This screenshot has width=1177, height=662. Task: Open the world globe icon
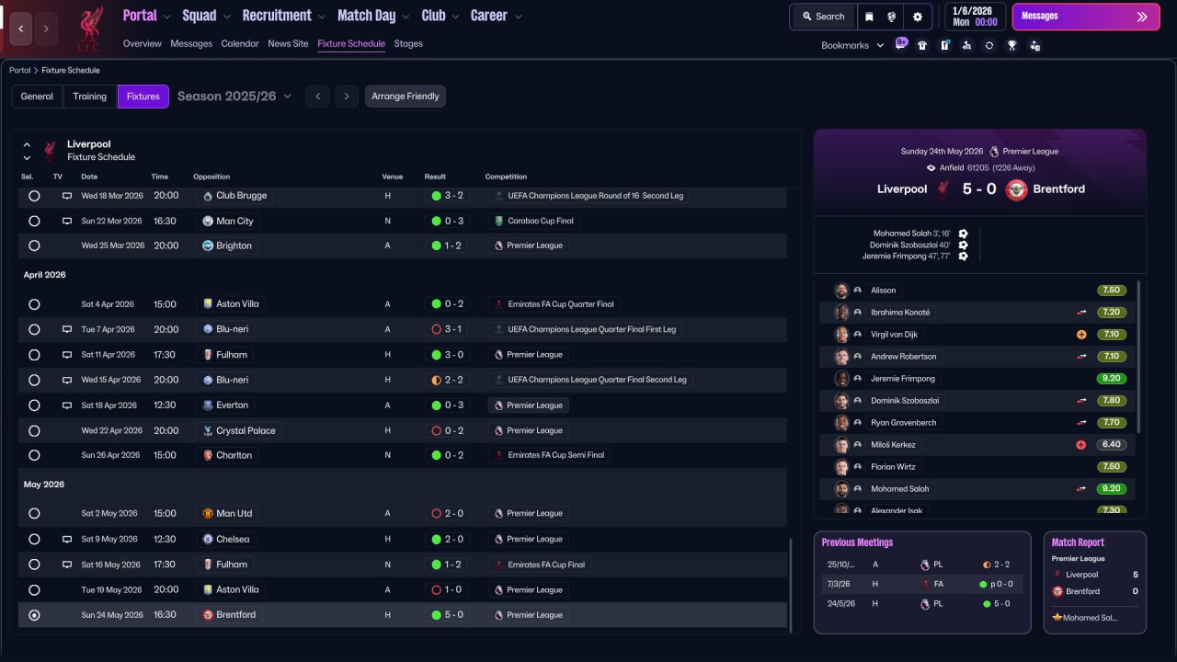pos(892,17)
